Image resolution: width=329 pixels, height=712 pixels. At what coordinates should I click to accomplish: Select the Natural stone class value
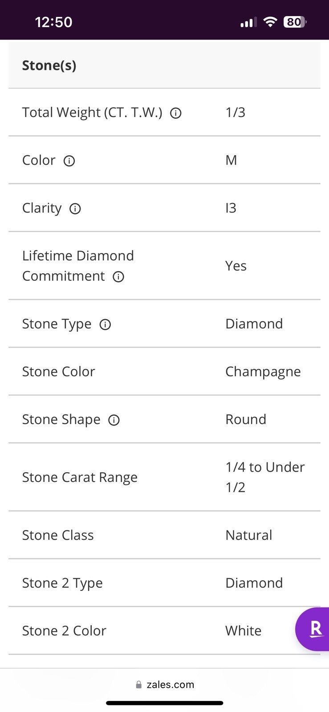[248, 535]
